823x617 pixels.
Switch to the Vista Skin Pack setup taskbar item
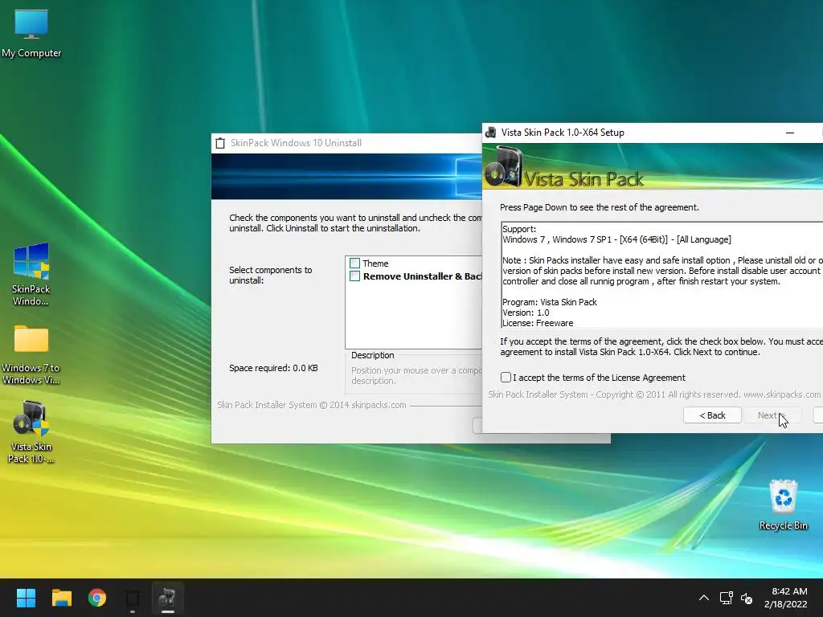click(x=168, y=598)
